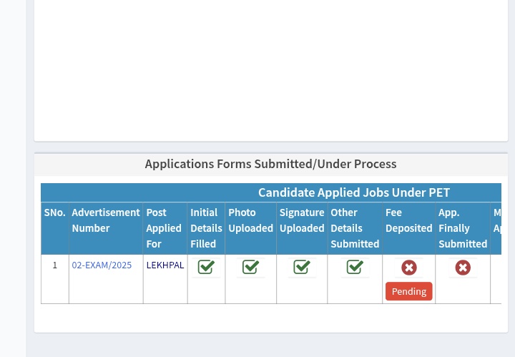Click the SNo. column header
This screenshot has height=357, width=515.
(x=55, y=228)
